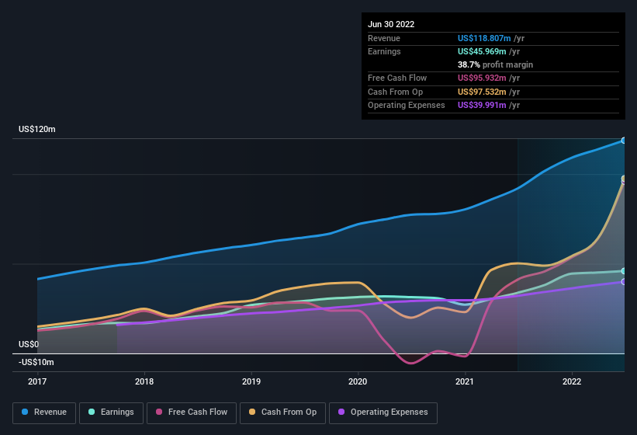Screen dimensions: 637x435
Task: Click the 38.7% profit margin text
Action: click(495, 64)
